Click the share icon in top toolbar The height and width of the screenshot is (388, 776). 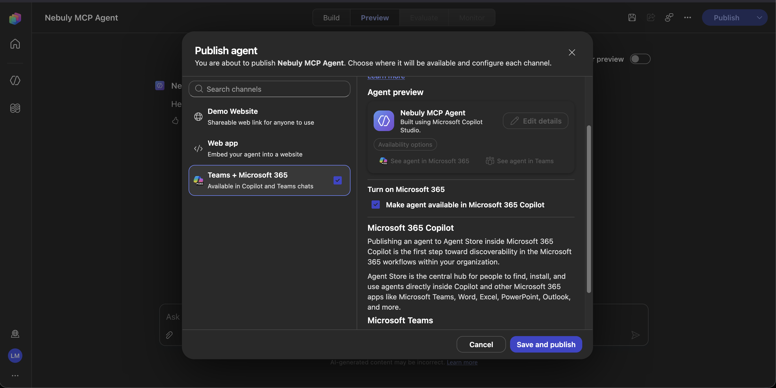point(651,17)
